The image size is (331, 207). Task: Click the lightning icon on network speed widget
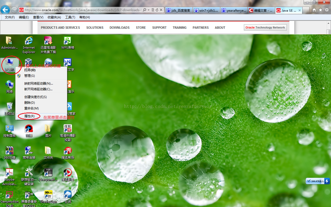[x=327, y=181]
